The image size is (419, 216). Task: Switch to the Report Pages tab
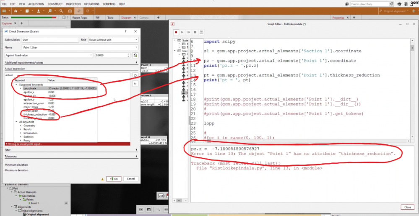pos(79,18)
